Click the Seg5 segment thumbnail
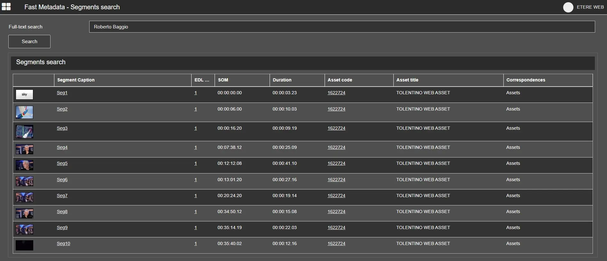Image resolution: width=607 pixels, height=261 pixels. click(24, 165)
